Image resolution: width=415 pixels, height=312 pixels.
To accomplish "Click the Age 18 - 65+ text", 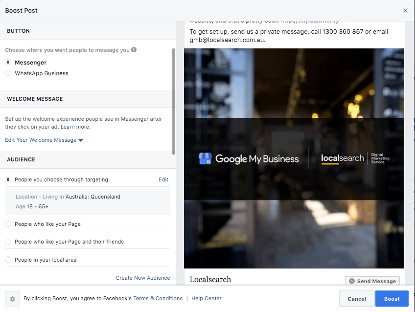I will [32, 206].
